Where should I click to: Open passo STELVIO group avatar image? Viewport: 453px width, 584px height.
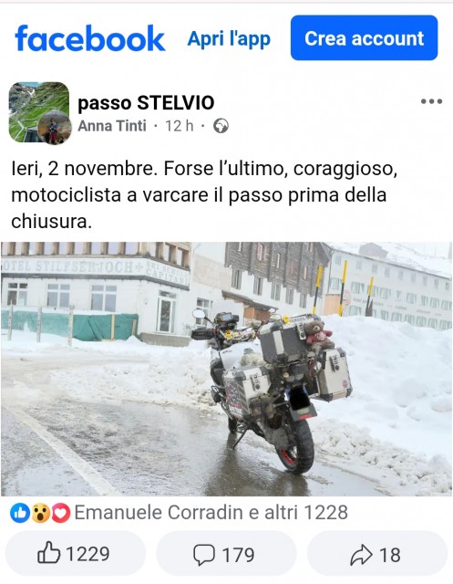coord(38,112)
